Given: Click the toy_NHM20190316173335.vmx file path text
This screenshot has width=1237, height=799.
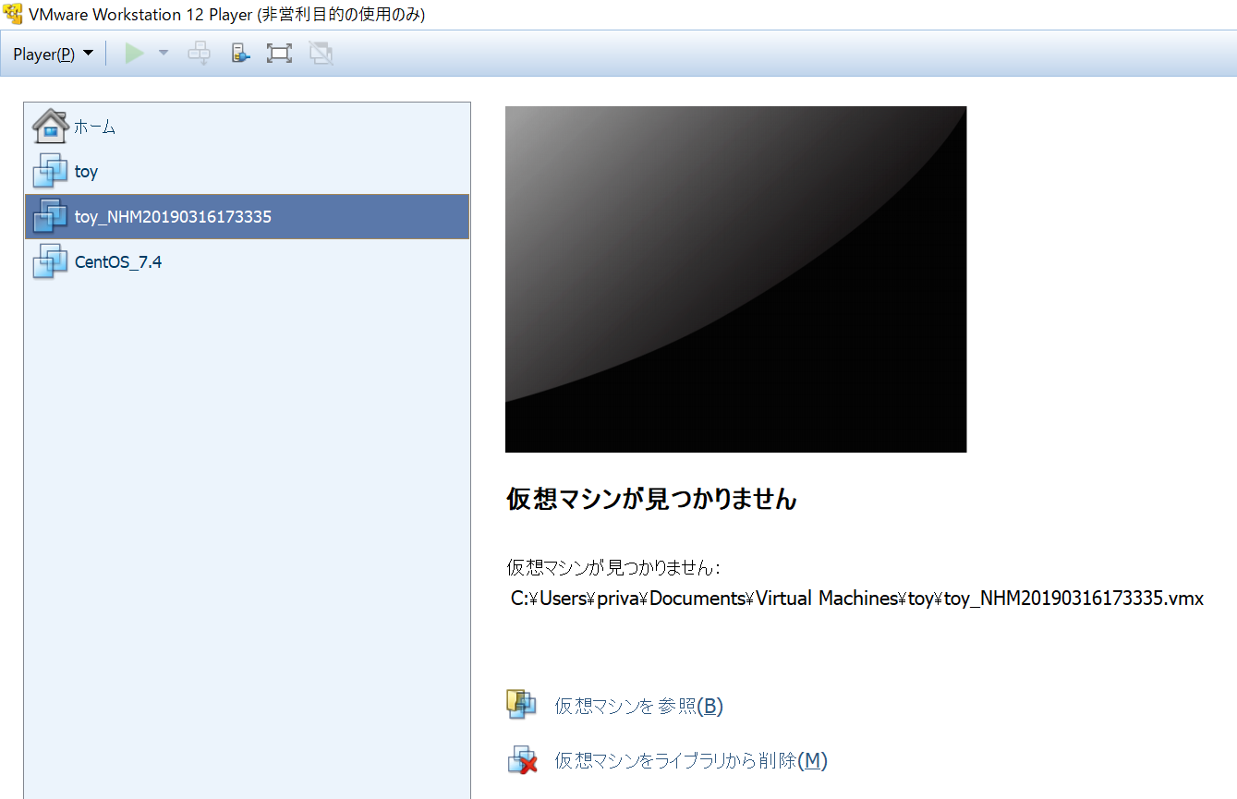Looking at the screenshot, I should (x=857, y=598).
